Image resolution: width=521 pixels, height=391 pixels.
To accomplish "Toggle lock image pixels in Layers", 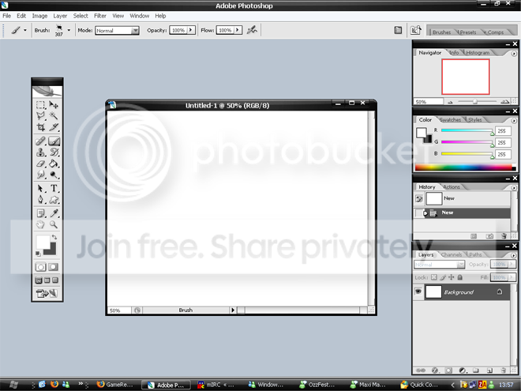I will click(x=443, y=277).
